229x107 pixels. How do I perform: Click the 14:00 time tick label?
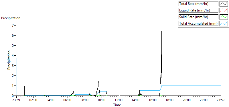tap(136, 100)
